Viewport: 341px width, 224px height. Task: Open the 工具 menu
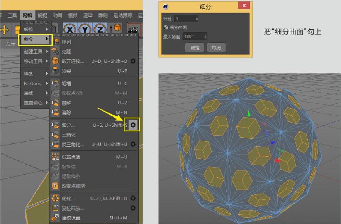pyautogui.click(x=12, y=15)
